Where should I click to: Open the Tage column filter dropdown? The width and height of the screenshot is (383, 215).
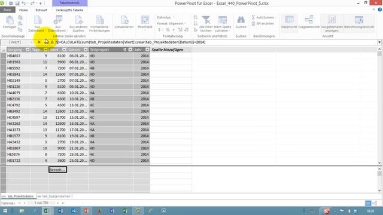pyautogui.click(x=45, y=50)
